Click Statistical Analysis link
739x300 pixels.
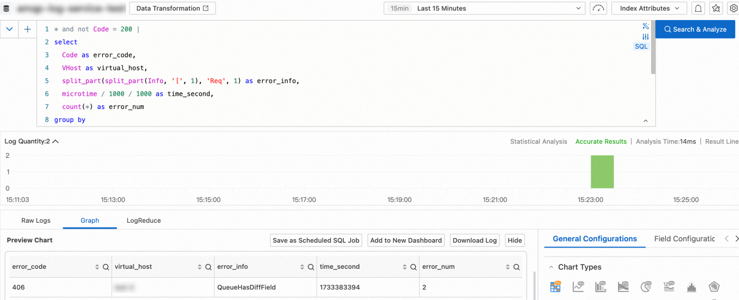[x=539, y=142]
